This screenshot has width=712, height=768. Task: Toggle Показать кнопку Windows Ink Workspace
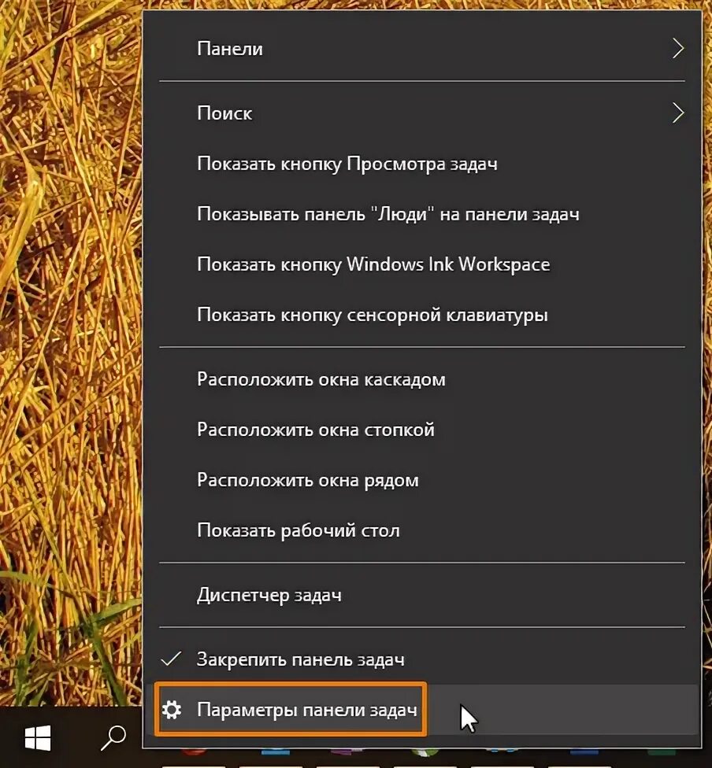pos(373,264)
